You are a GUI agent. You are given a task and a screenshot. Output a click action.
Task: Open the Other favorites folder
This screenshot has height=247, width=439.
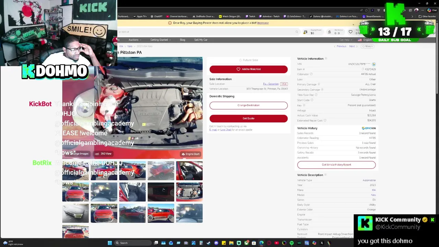[x=427, y=16]
